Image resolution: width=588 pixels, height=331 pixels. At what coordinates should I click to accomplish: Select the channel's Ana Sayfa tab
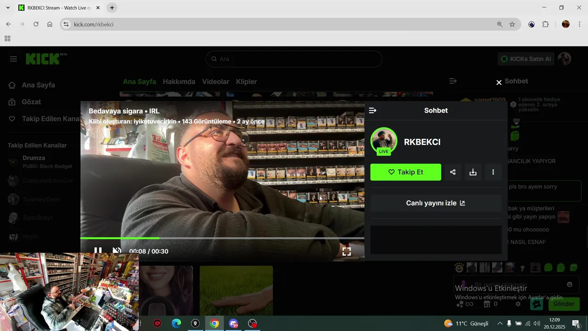(x=140, y=82)
